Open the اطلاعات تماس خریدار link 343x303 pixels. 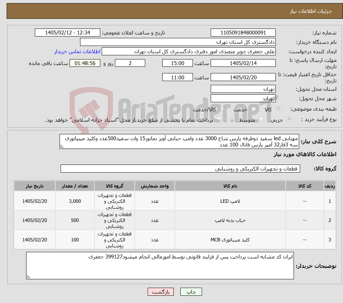[77, 51]
